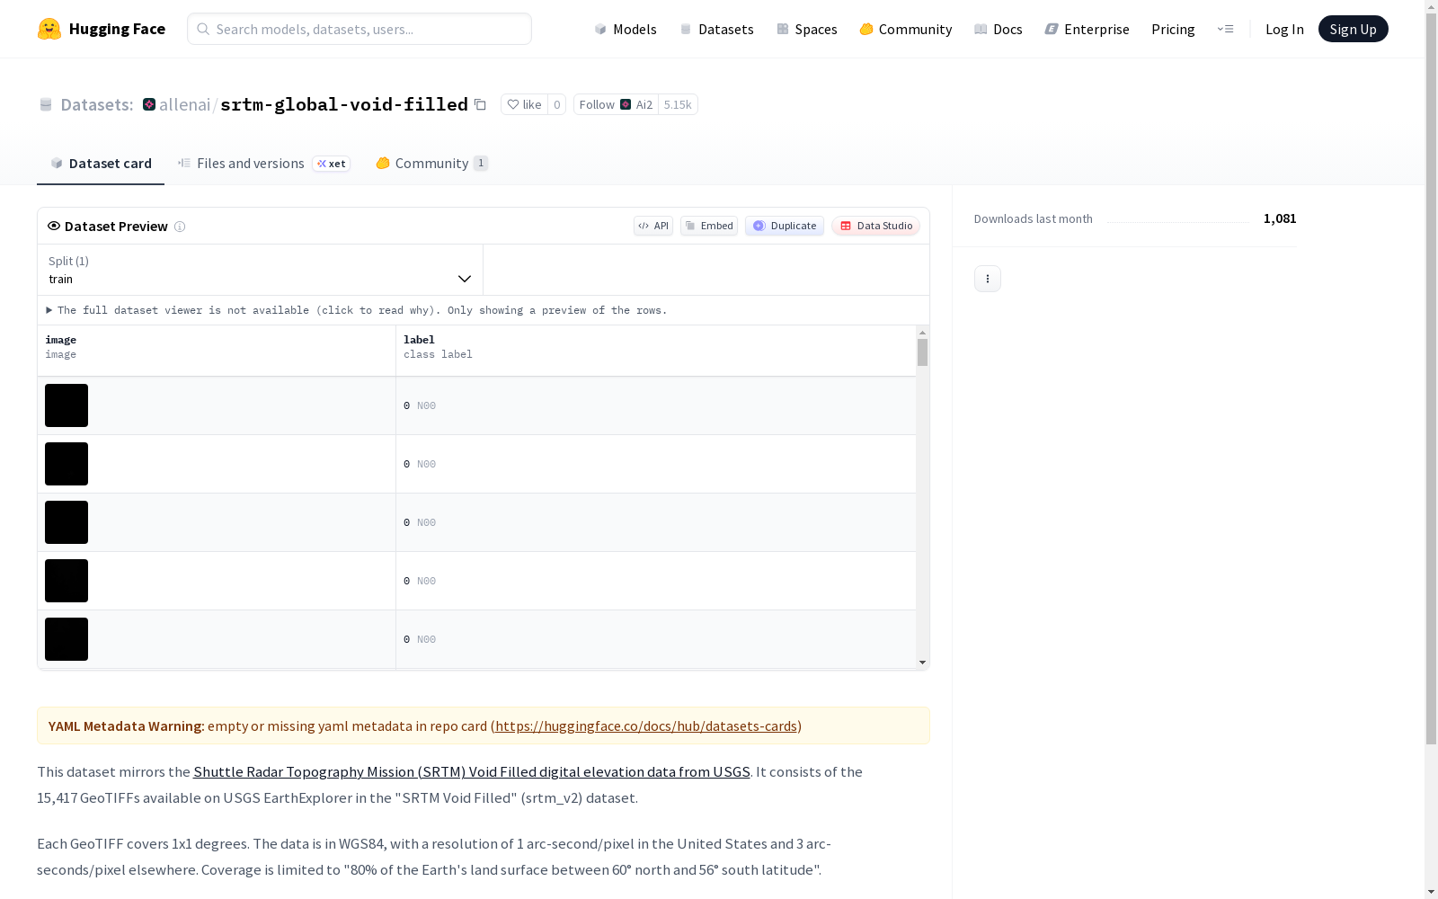The height and width of the screenshot is (899, 1438).
Task: Focus the search models, datasets, users field
Action: (359, 29)
